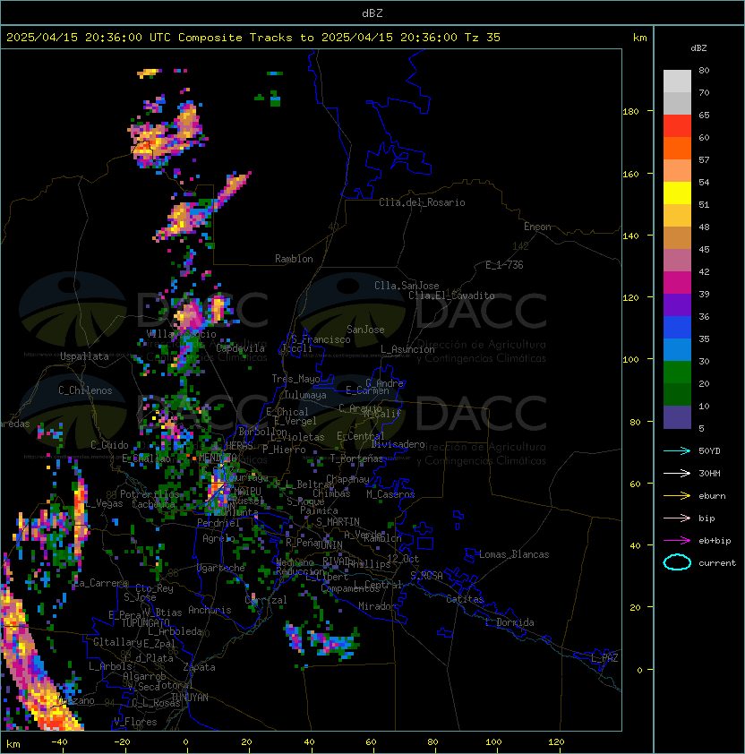Click the Tres_Mayo place label
745x754 pixels.
tap(295, 379)
